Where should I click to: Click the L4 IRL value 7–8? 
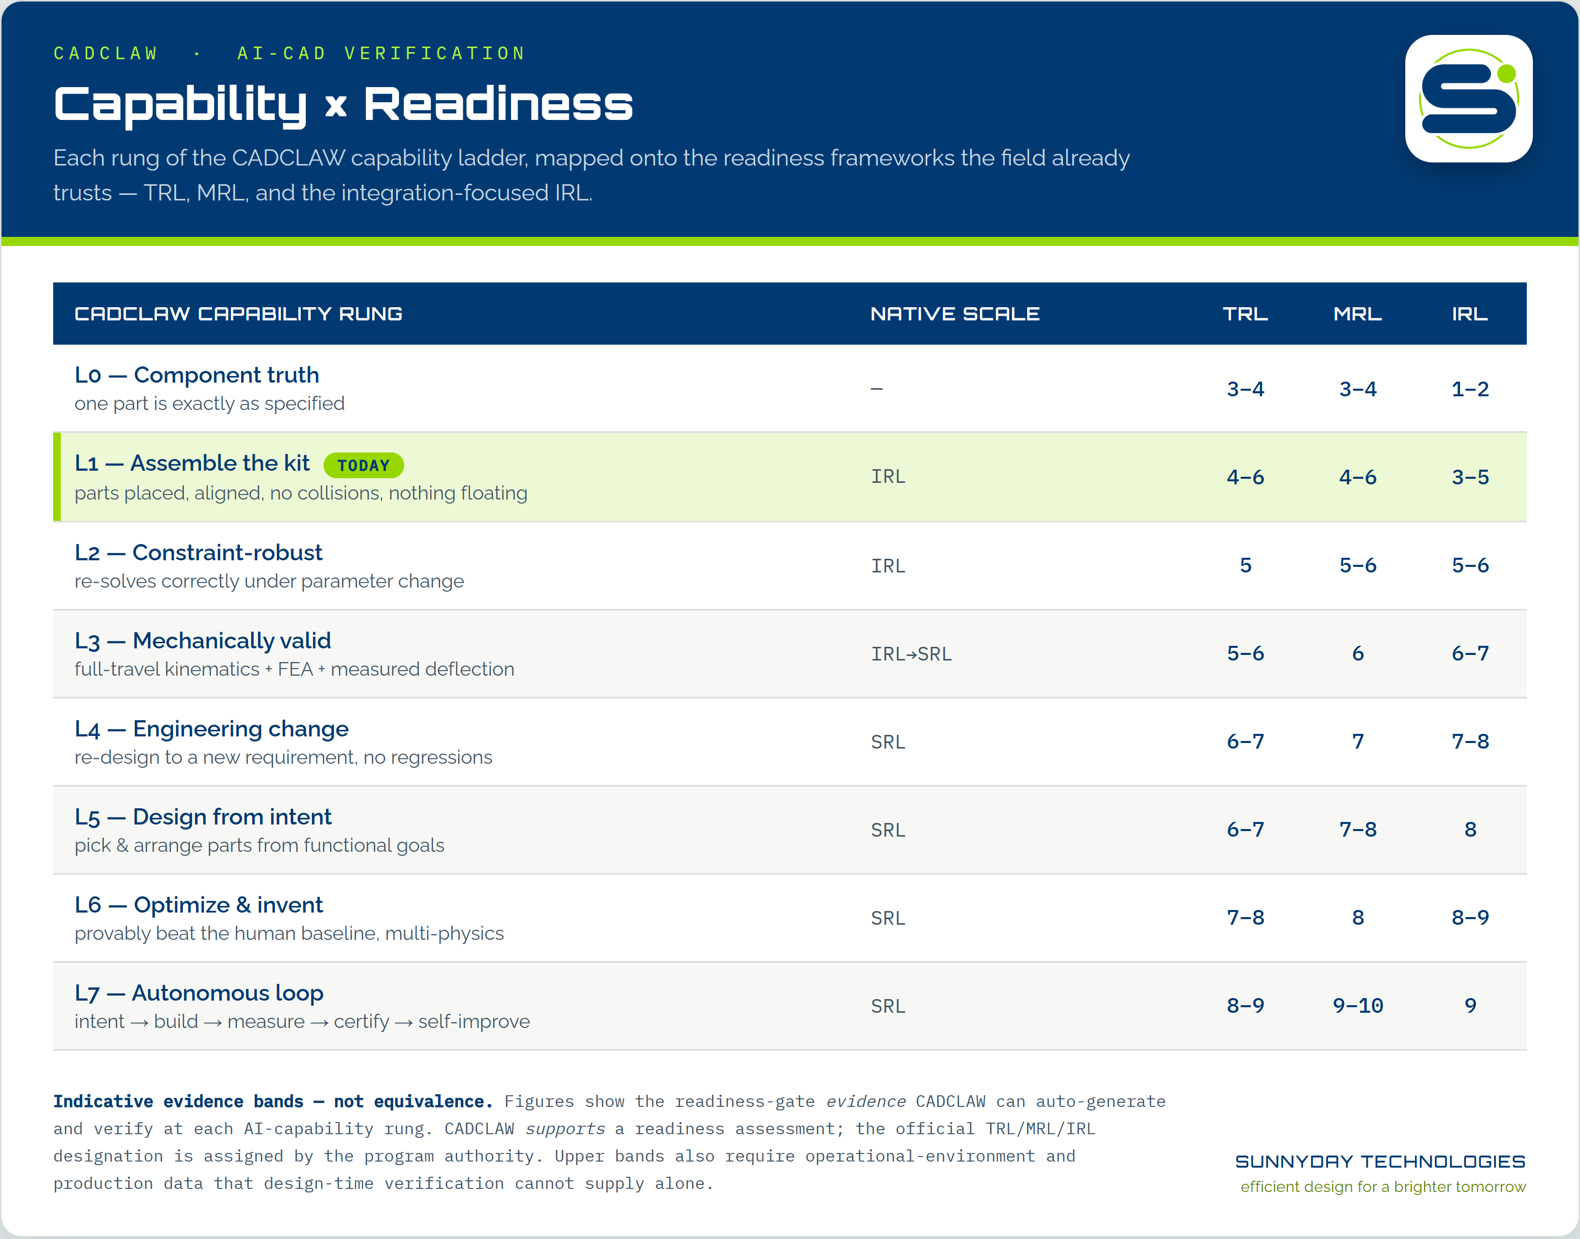pos(1471,742)
